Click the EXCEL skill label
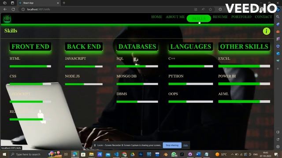 tap(224, 58)
